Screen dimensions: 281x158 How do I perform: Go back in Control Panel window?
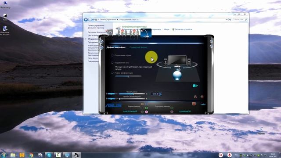[x=86, y=19]
